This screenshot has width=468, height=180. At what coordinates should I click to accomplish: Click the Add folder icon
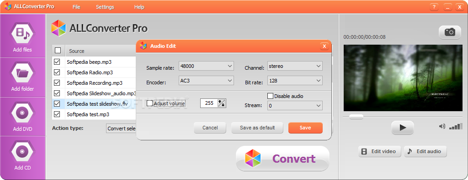pos(22,72)
